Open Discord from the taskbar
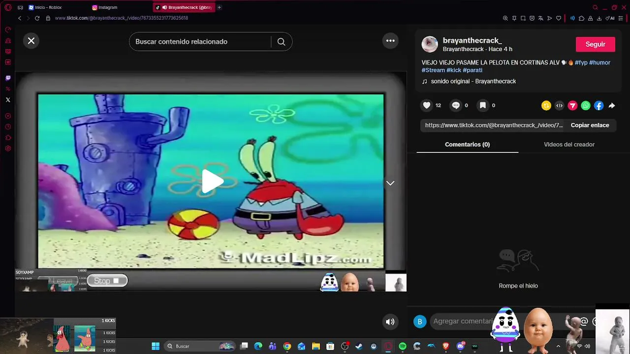This screenshot has width=630, height=354. coord(460,346)
